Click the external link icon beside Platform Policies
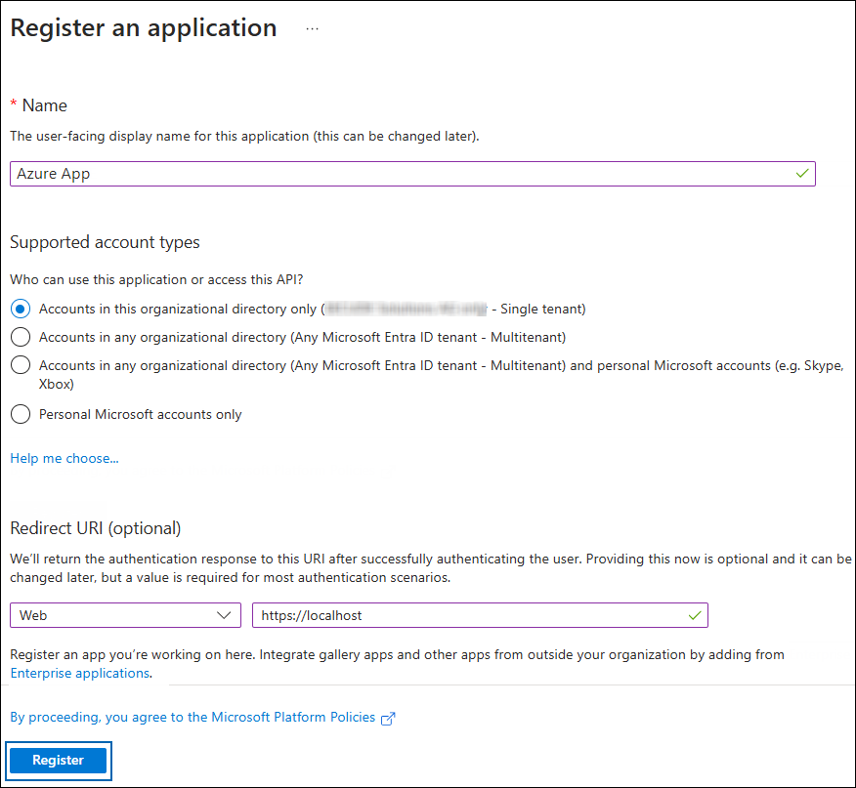The image size is (856, 788). (388, 717)
